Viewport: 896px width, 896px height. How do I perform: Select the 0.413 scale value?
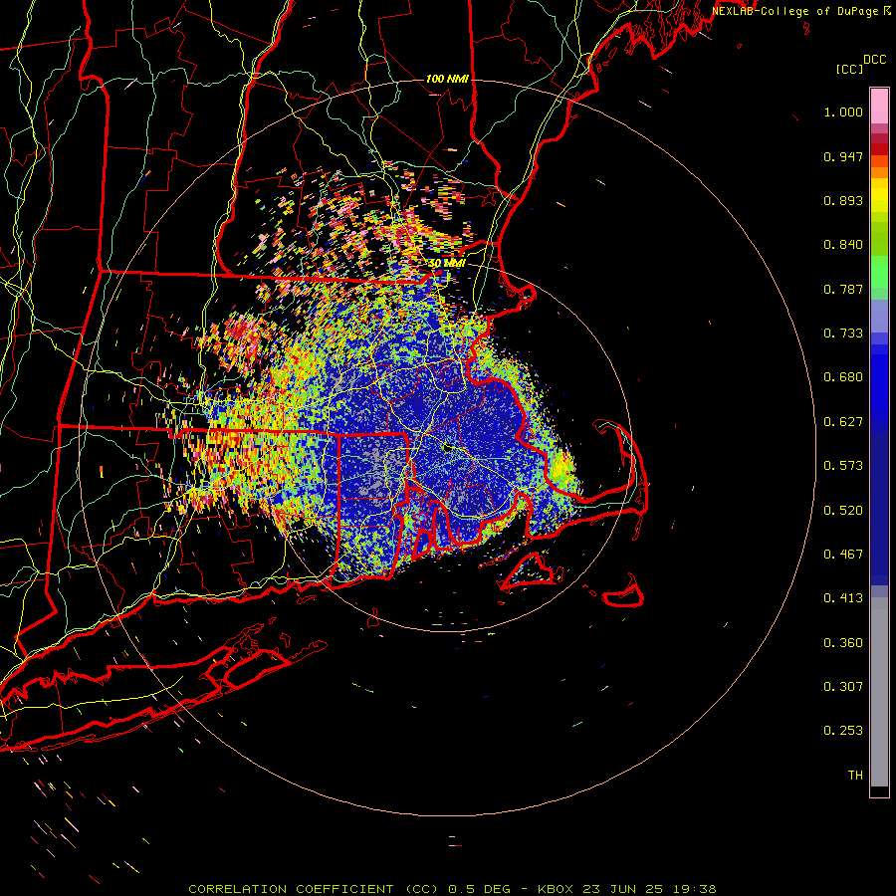843,598
